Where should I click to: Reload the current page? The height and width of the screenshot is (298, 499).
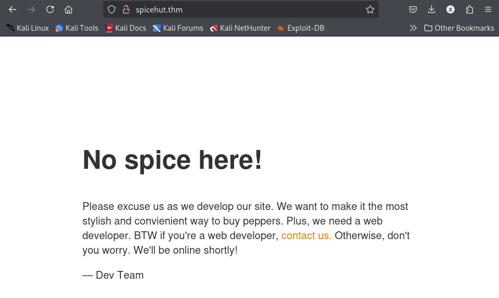click(50, 9)
